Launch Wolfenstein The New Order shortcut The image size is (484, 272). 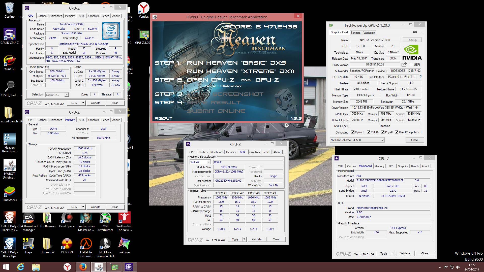coord(125,221)
